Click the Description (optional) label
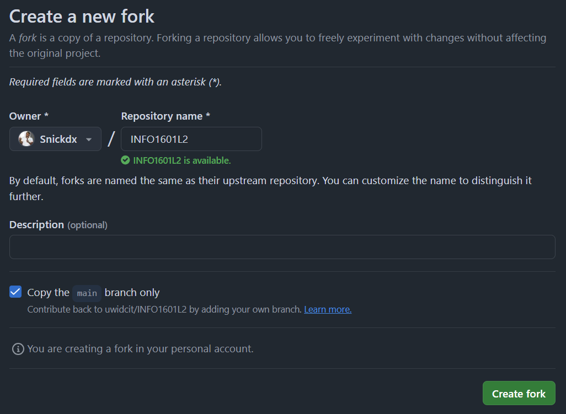This screenshot has height=414, width=566. click(58, 224)
